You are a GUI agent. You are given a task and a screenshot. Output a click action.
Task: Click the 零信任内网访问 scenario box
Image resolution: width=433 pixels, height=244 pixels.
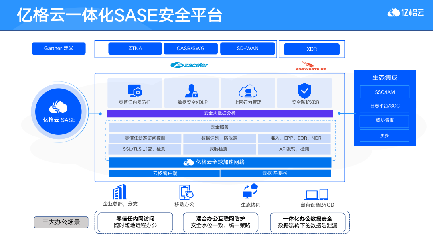(x=136, y=222)
